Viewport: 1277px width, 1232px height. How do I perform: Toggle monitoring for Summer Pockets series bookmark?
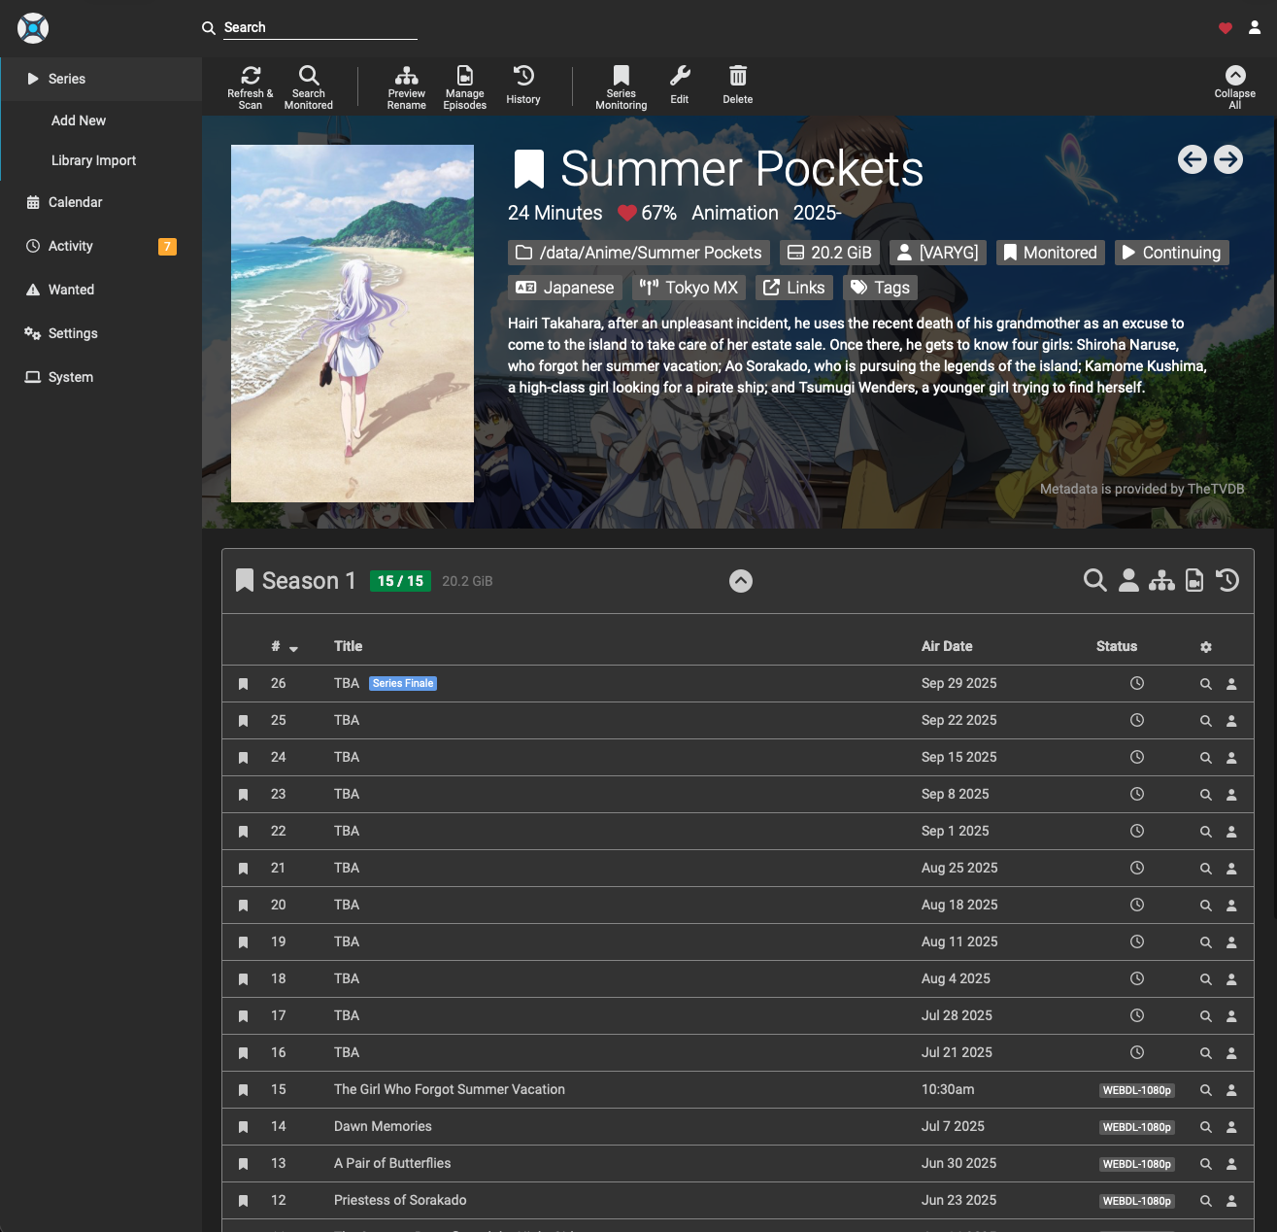point(528,169)
